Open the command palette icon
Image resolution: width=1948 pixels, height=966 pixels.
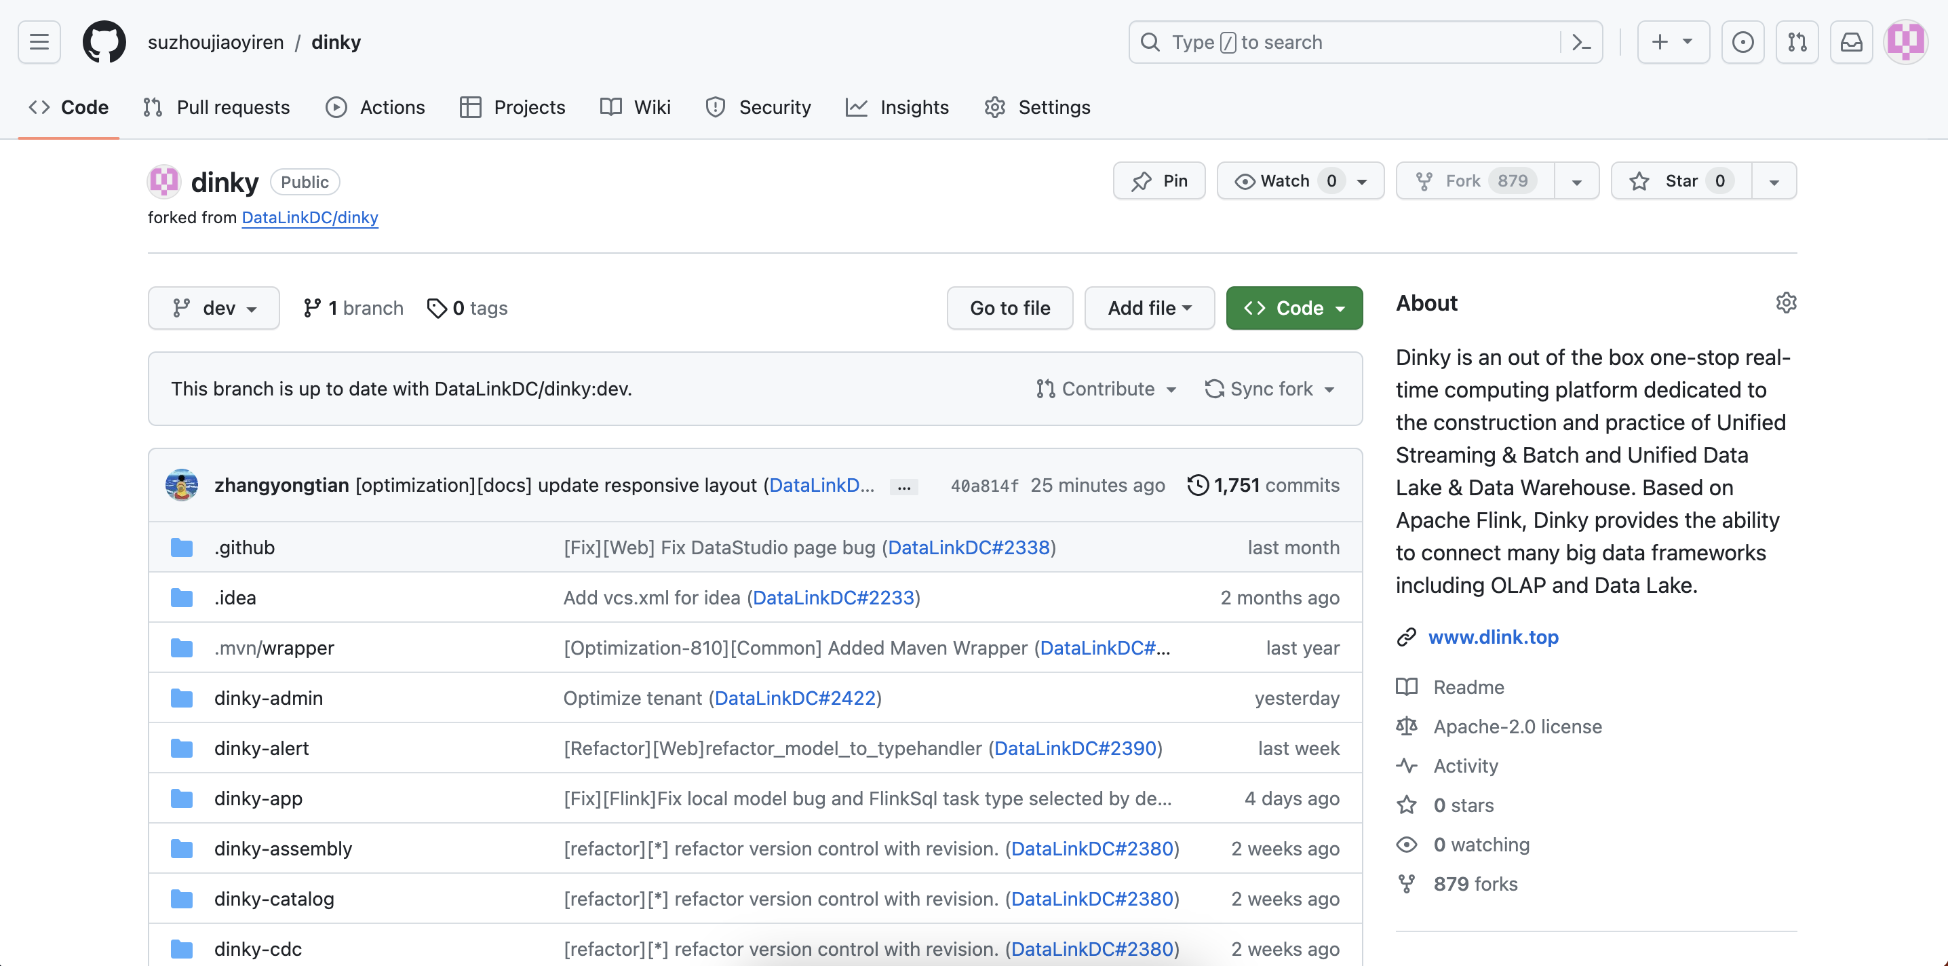click(x=1581, y=42)
